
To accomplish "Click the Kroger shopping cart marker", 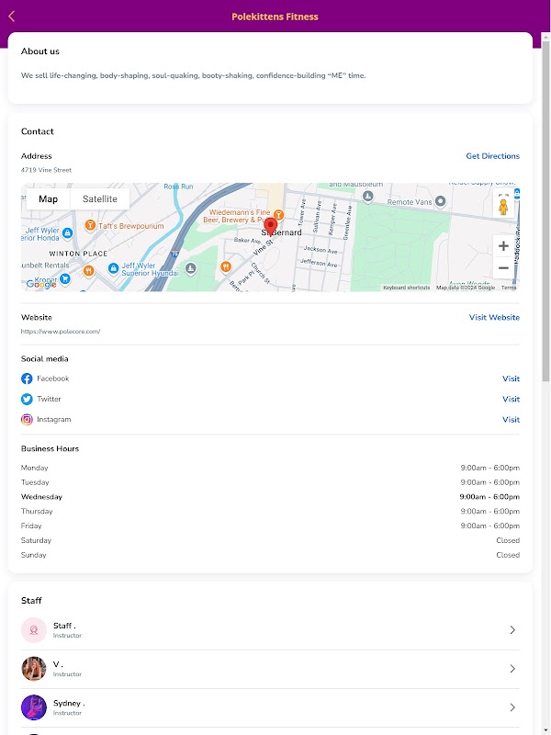I will tap(65, 279).
